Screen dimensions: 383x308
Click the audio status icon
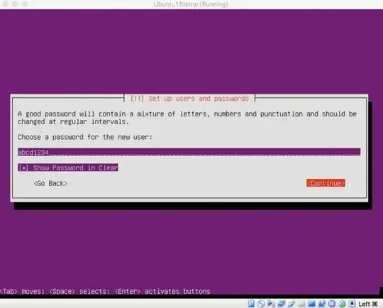point(271,304)
